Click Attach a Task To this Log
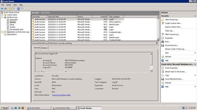The height and width of the screenshot is (110, 197). coord(175,49)
